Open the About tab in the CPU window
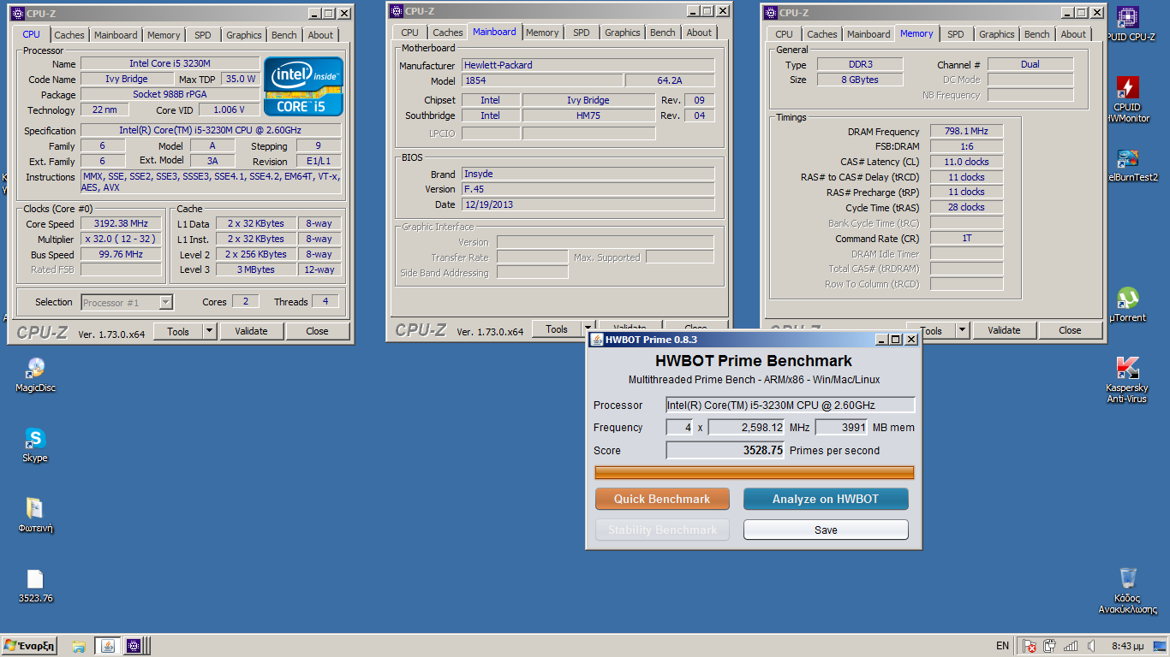Screen dimensions: 1170x657 click(x=321, y=35)
